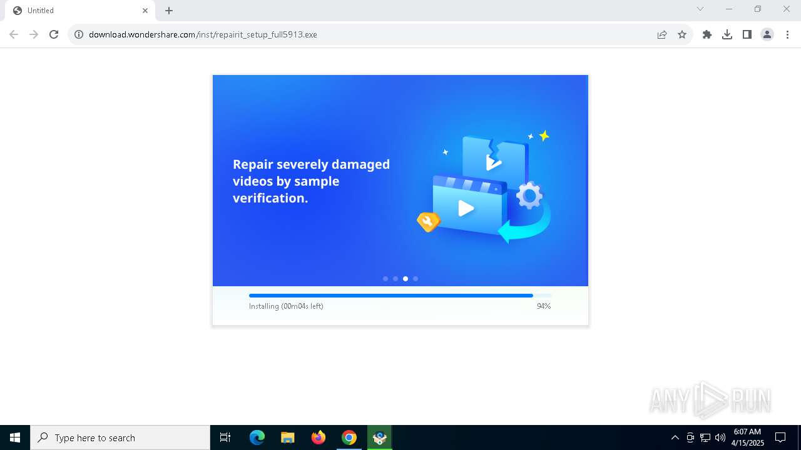Open the volume speaker tray icon

click(x=720, y=437)
